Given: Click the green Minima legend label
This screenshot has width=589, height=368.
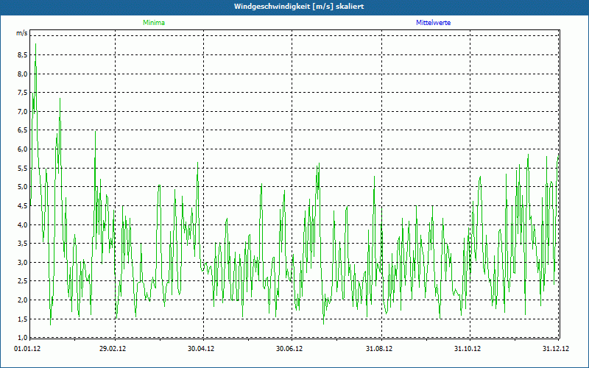Looking at the screenshot, I should tap(154, 23).
